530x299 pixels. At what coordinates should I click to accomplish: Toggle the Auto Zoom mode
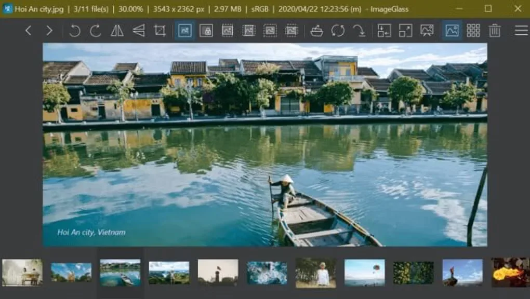(x=185, y=31)
